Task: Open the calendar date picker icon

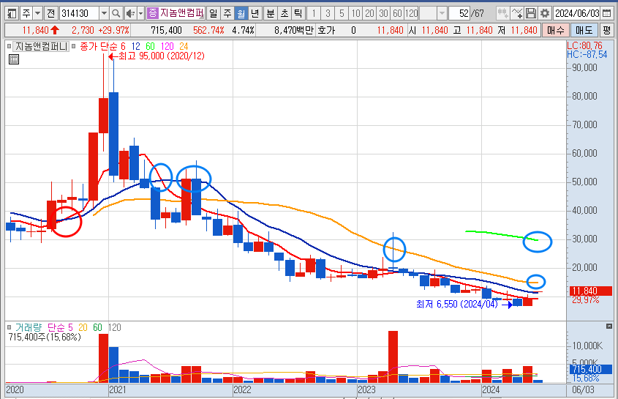Action: pos(606,13)
